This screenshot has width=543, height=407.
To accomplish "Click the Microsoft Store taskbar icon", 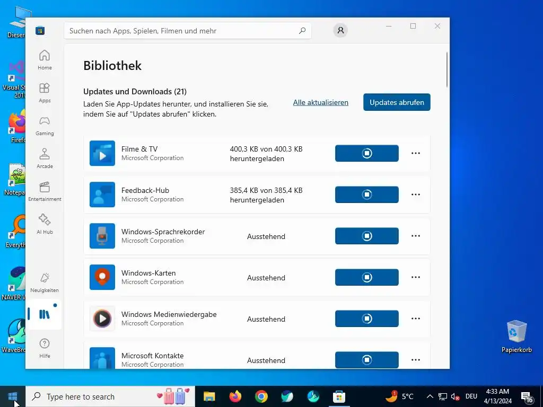I will point(339,396).
